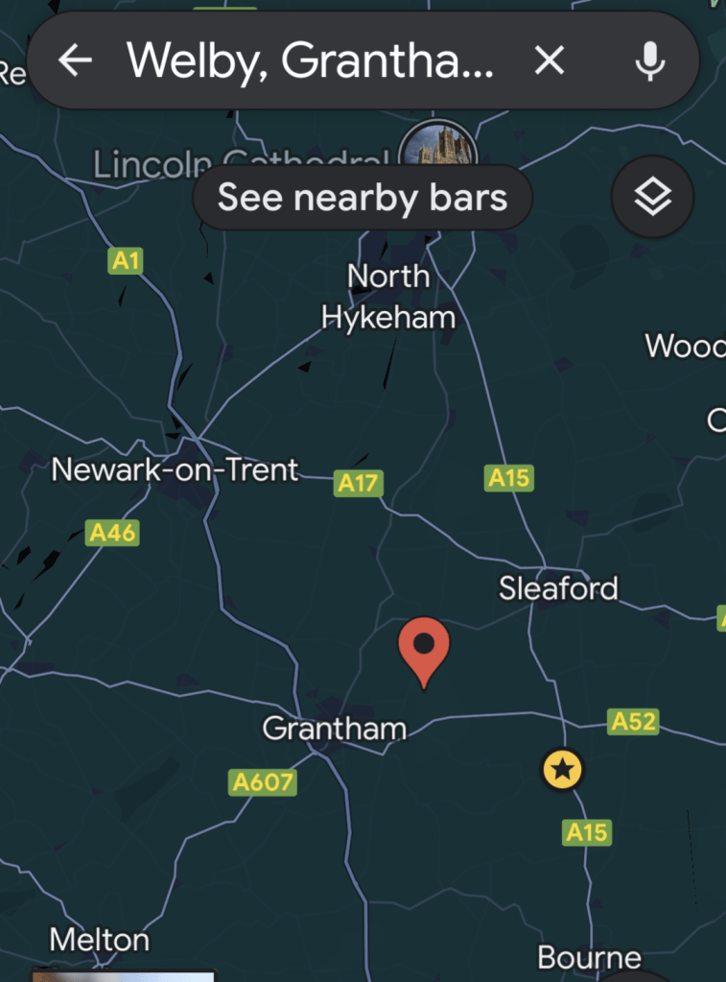The height and width of the screenshot is (982, 726).
Task: Tap the A17 road badge
Action: 359,484
